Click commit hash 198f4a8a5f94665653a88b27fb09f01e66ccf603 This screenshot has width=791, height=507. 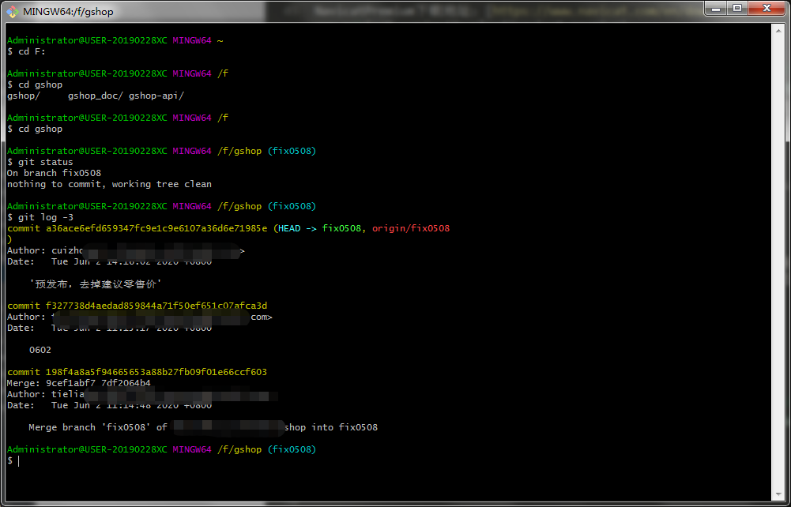[x=156, y=372]
